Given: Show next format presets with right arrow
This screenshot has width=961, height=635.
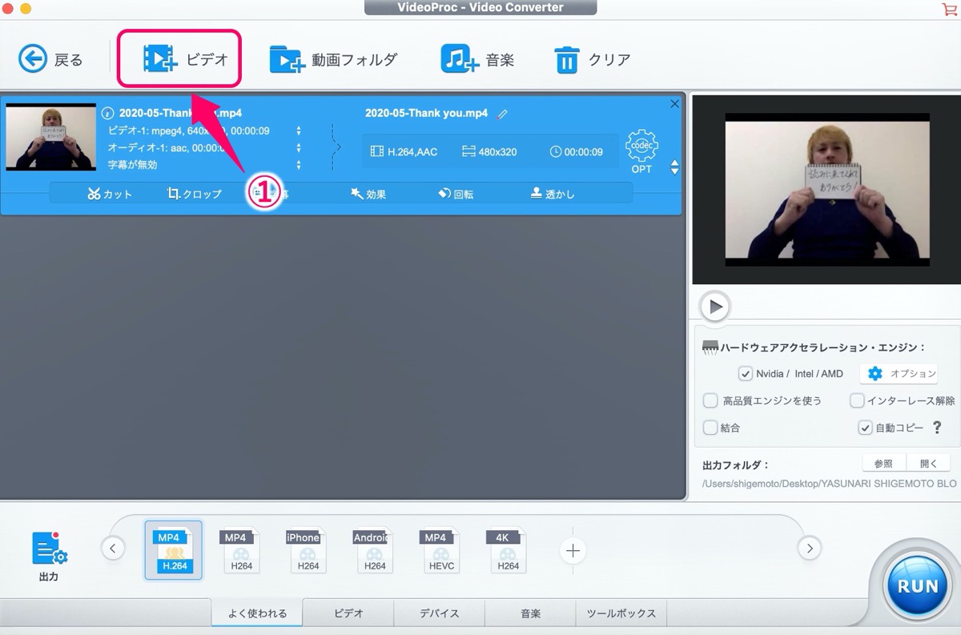Looking at the screenshot, I should pyautogui.click(x=810, y=549).
